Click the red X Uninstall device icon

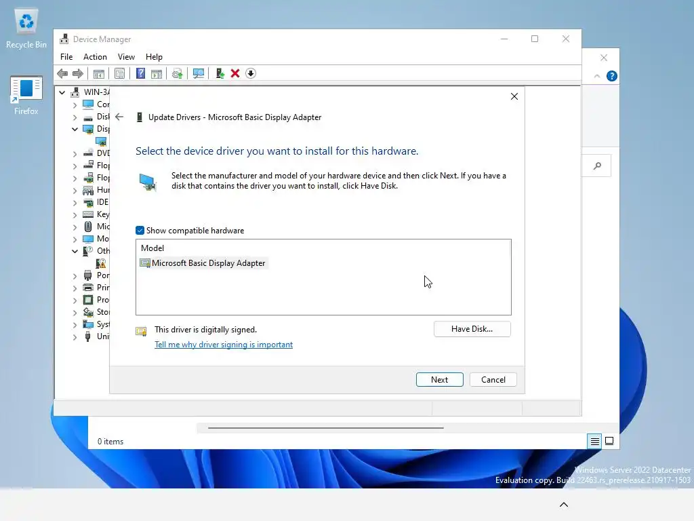(235, 73)
